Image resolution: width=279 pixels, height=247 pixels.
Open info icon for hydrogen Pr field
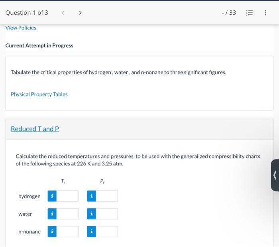91,196
